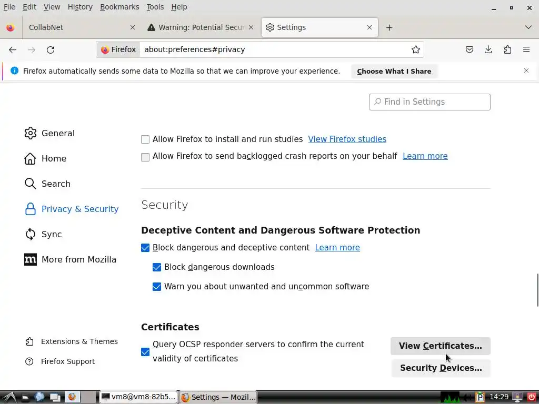Open the View Firefox studies link

pyautogui.click(x=347, y=139)
